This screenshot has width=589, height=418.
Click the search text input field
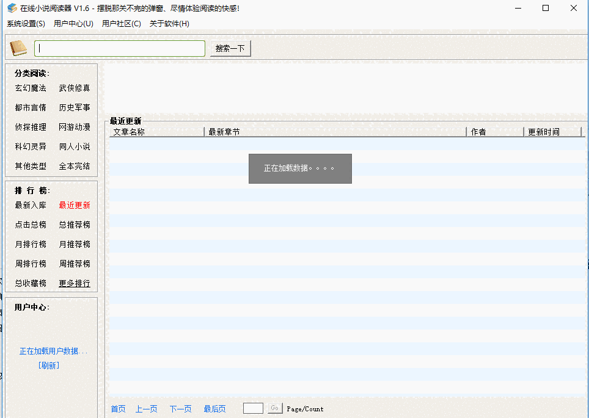[x=120, y=48]
